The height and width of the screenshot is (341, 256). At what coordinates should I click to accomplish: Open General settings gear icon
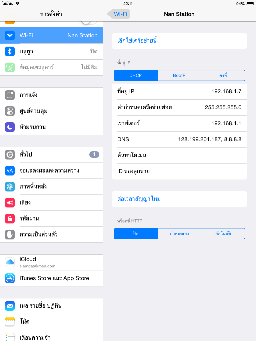10,155
